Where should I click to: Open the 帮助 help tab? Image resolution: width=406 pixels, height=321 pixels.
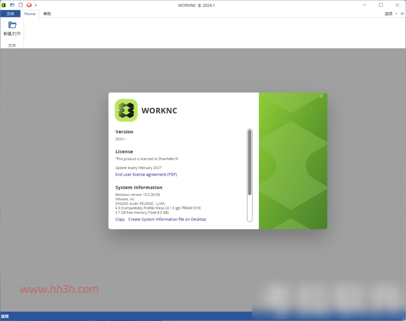pos(47,14)
